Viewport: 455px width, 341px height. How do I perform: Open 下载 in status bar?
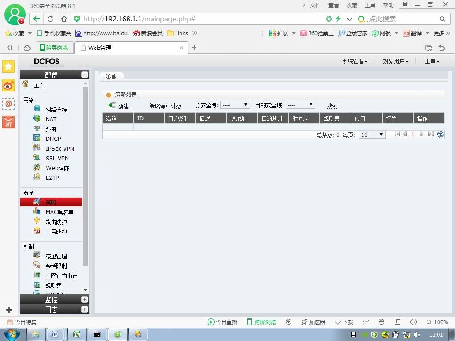[x=344, y=322]
